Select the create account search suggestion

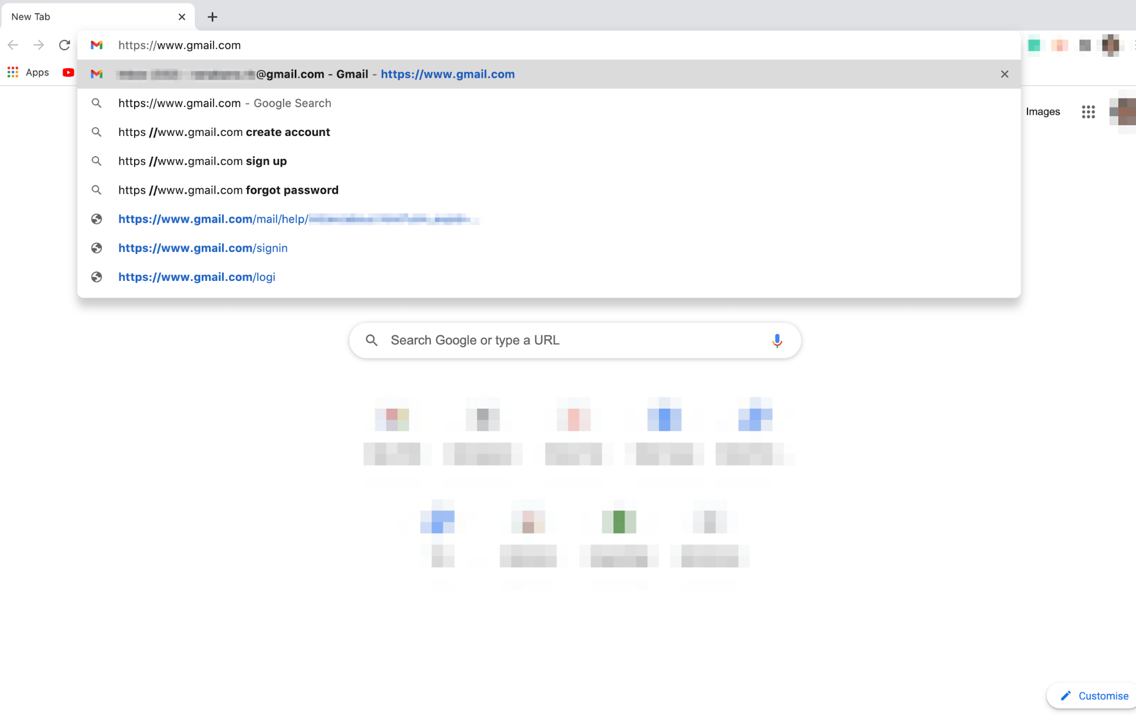tap(224, 132)
